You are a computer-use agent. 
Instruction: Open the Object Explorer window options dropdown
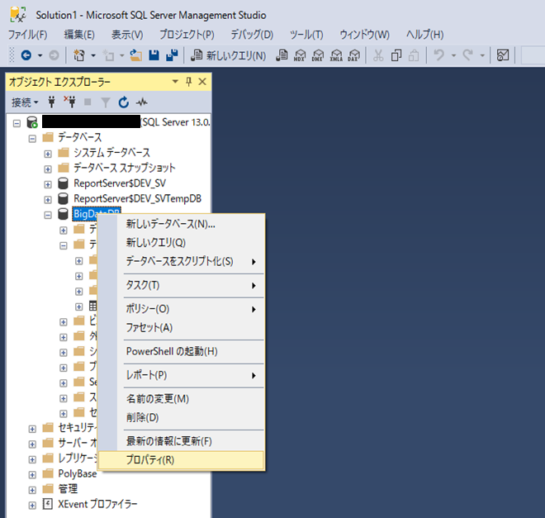click(x=175, y=82)
